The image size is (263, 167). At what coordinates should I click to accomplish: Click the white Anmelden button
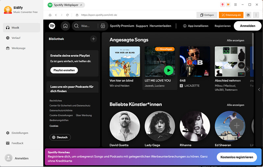248,26
